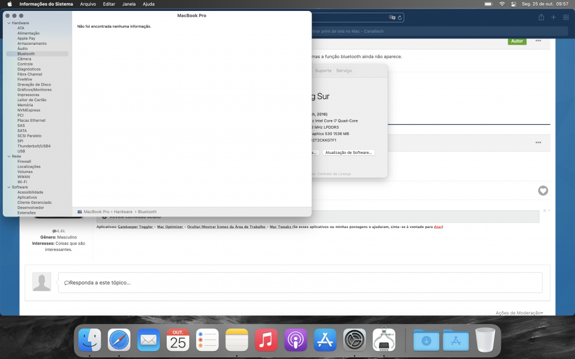Collapse the Hardware section
Image resolution: width=575 pixels, height=359 pixels.
9,23
